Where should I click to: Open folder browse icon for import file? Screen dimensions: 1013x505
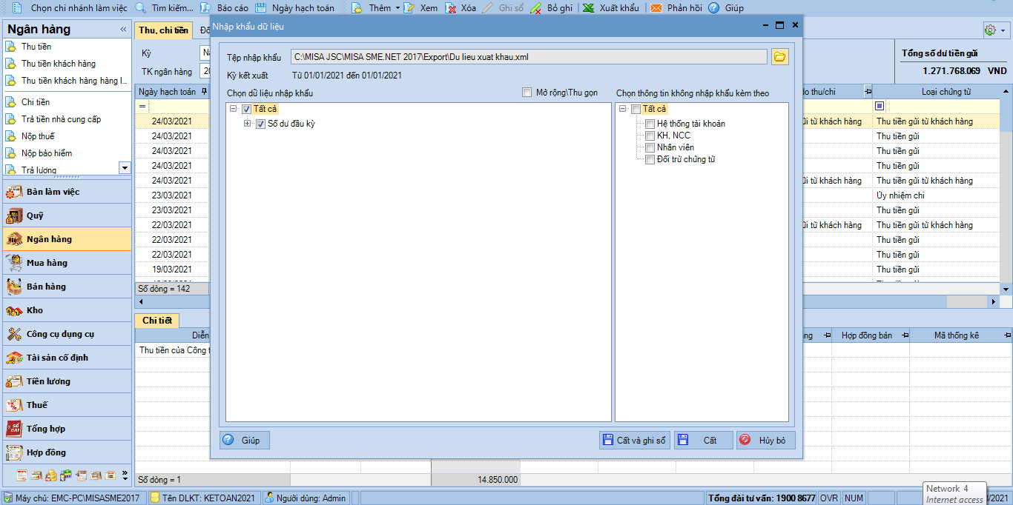[779, 57]
